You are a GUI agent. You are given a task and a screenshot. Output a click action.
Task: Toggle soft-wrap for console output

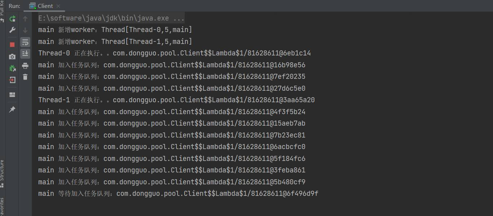pos(25,42)
